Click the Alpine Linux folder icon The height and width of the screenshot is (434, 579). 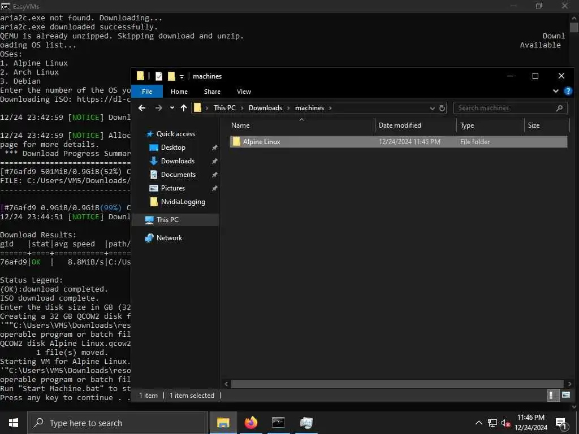point(236,142)
